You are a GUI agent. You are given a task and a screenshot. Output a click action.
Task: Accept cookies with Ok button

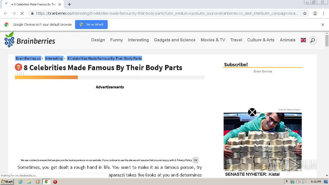[x=196, y=160]
